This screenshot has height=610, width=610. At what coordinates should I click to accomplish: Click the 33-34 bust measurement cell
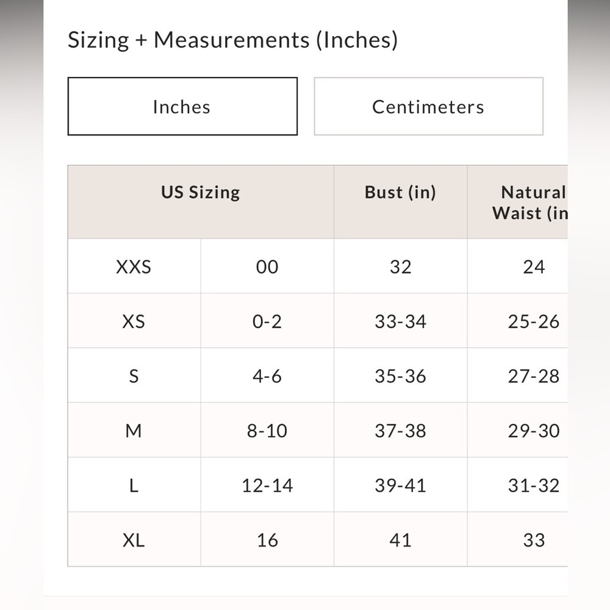(x=400, y=321)
